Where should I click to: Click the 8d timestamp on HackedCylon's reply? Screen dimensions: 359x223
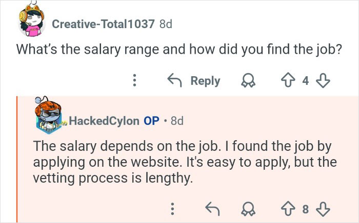177,121
